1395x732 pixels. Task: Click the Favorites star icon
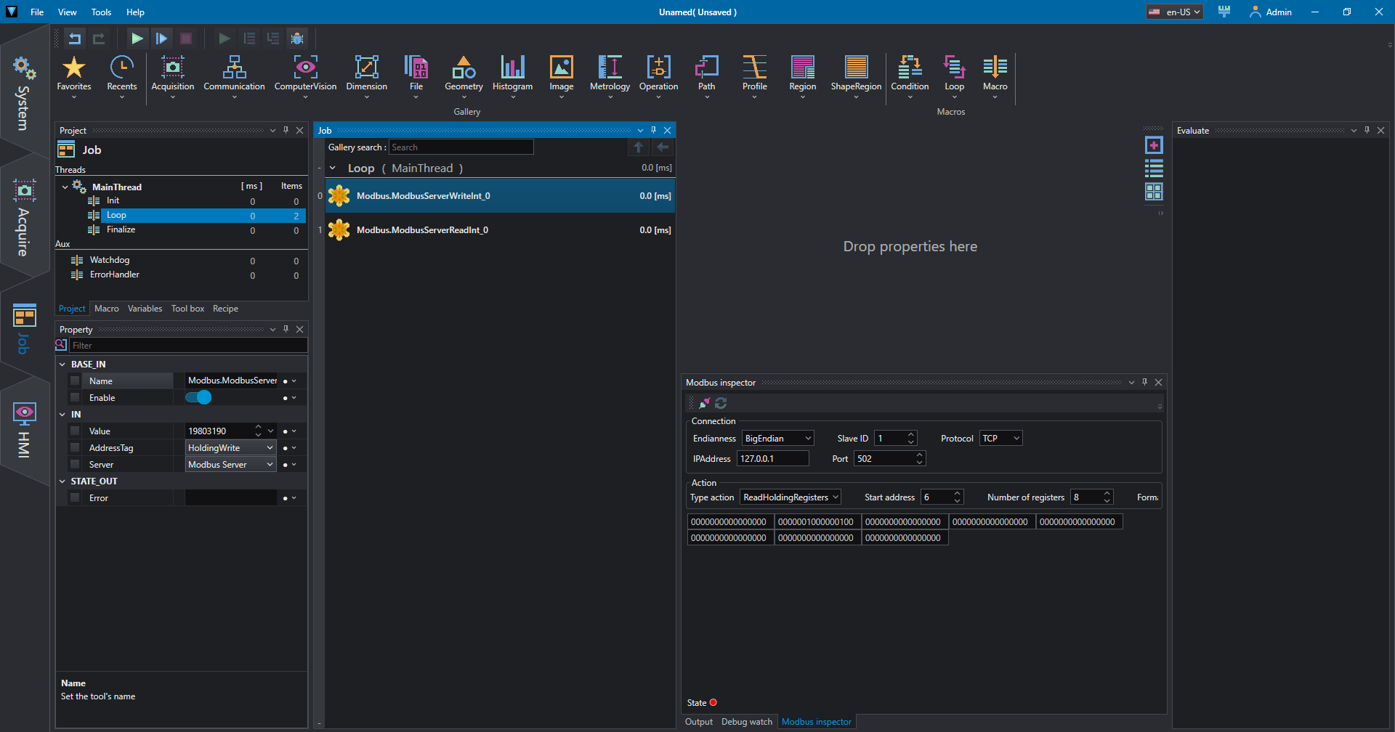(x=74, y=68)
